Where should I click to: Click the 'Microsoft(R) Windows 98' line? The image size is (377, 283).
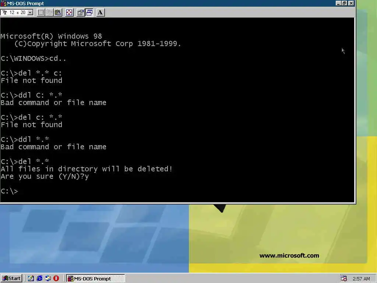[51, 36]
